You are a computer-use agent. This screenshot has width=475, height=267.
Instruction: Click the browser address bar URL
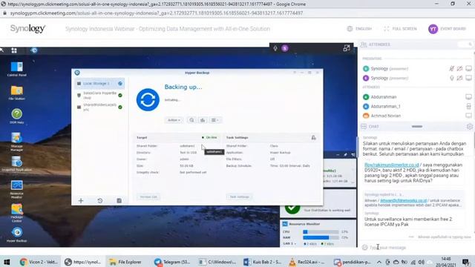157,13
